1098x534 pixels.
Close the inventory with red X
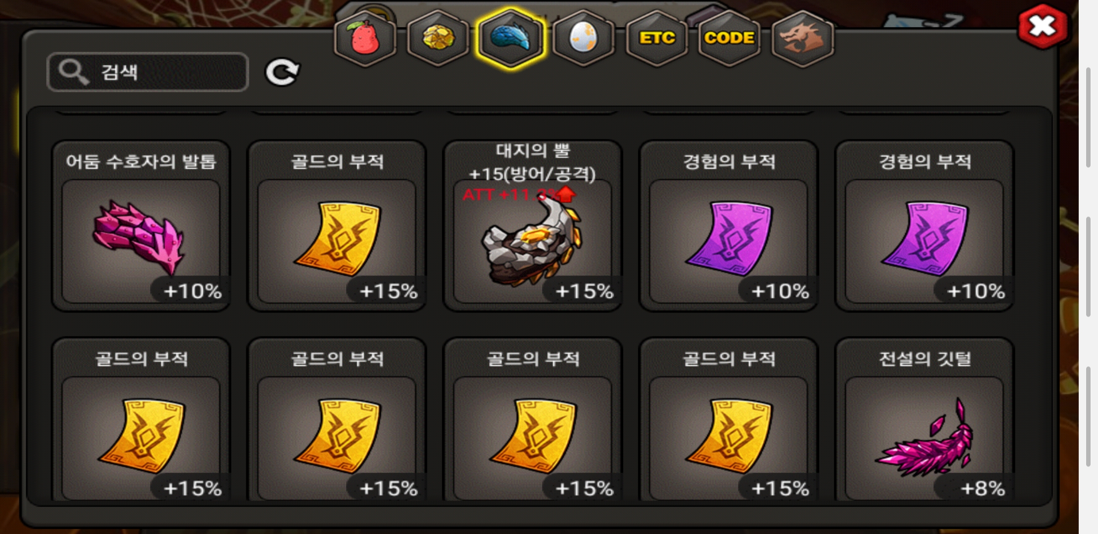point(1043,26)
